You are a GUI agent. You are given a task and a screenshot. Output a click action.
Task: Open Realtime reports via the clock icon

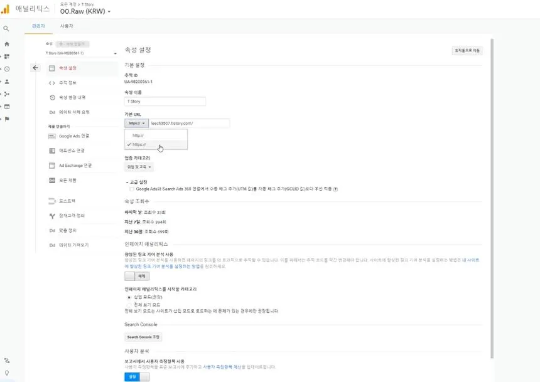tap(6, 69)
